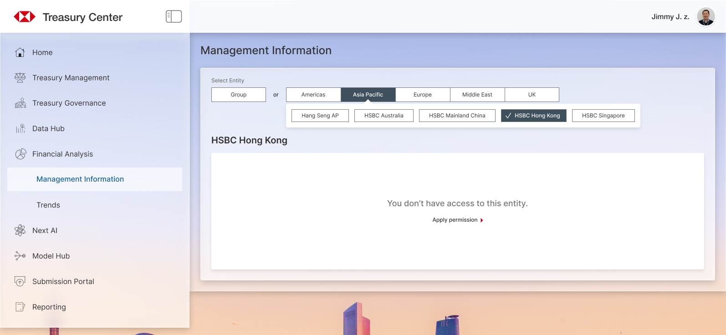This screenshot has height=335, width=726.
Task: Expand the Americas region entities
Action: click(x=313, y=95)
